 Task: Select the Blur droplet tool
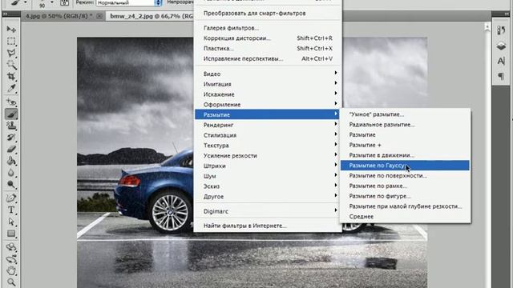[x=11, y=173]
